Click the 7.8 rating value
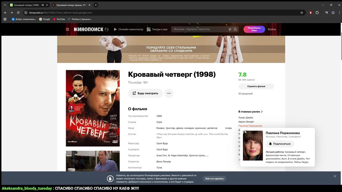 tap(242, 75)
